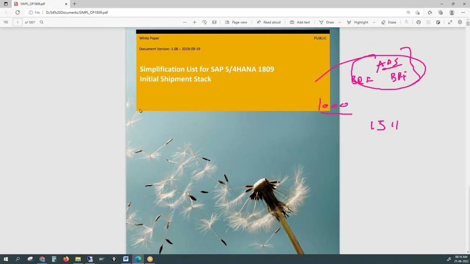The width and height of the screenshot is (470, 264).
Task: Open Collections panel
Action: [x=441, y=12]
